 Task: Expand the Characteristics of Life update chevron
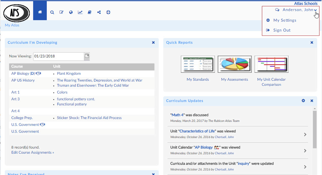coord(305,135)
